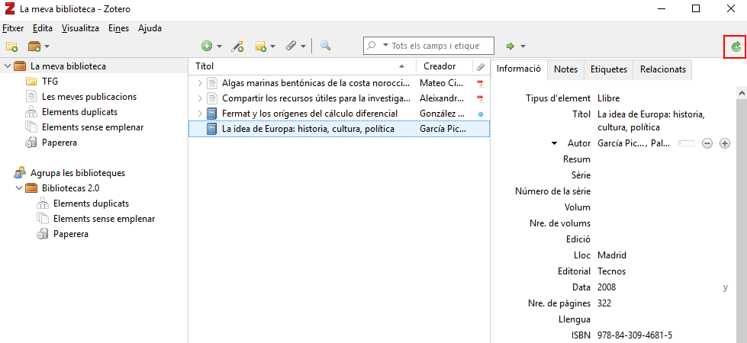Expand the Algas marinas bentónicas item

point(200,83)
